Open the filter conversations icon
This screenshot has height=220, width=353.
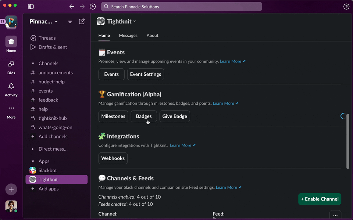click(70, 21)
